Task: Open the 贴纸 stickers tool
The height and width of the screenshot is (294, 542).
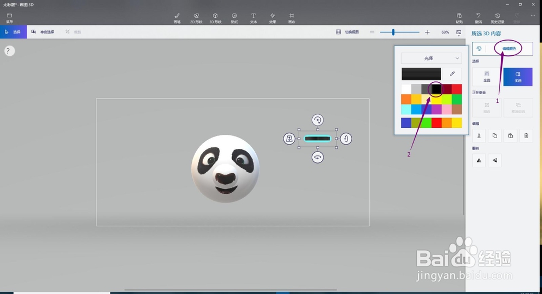Action: coord(234,18)
